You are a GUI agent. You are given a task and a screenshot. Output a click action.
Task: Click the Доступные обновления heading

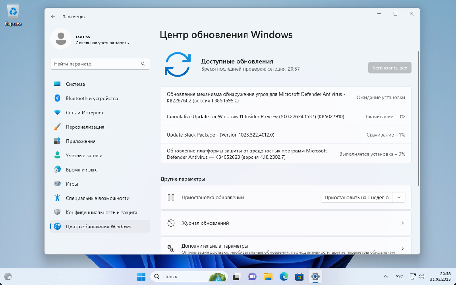pos(237,61)
